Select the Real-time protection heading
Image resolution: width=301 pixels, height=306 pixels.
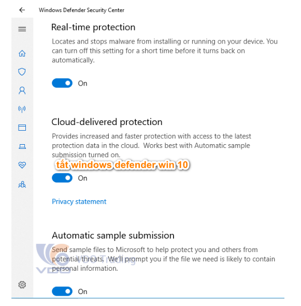point(93,27)
